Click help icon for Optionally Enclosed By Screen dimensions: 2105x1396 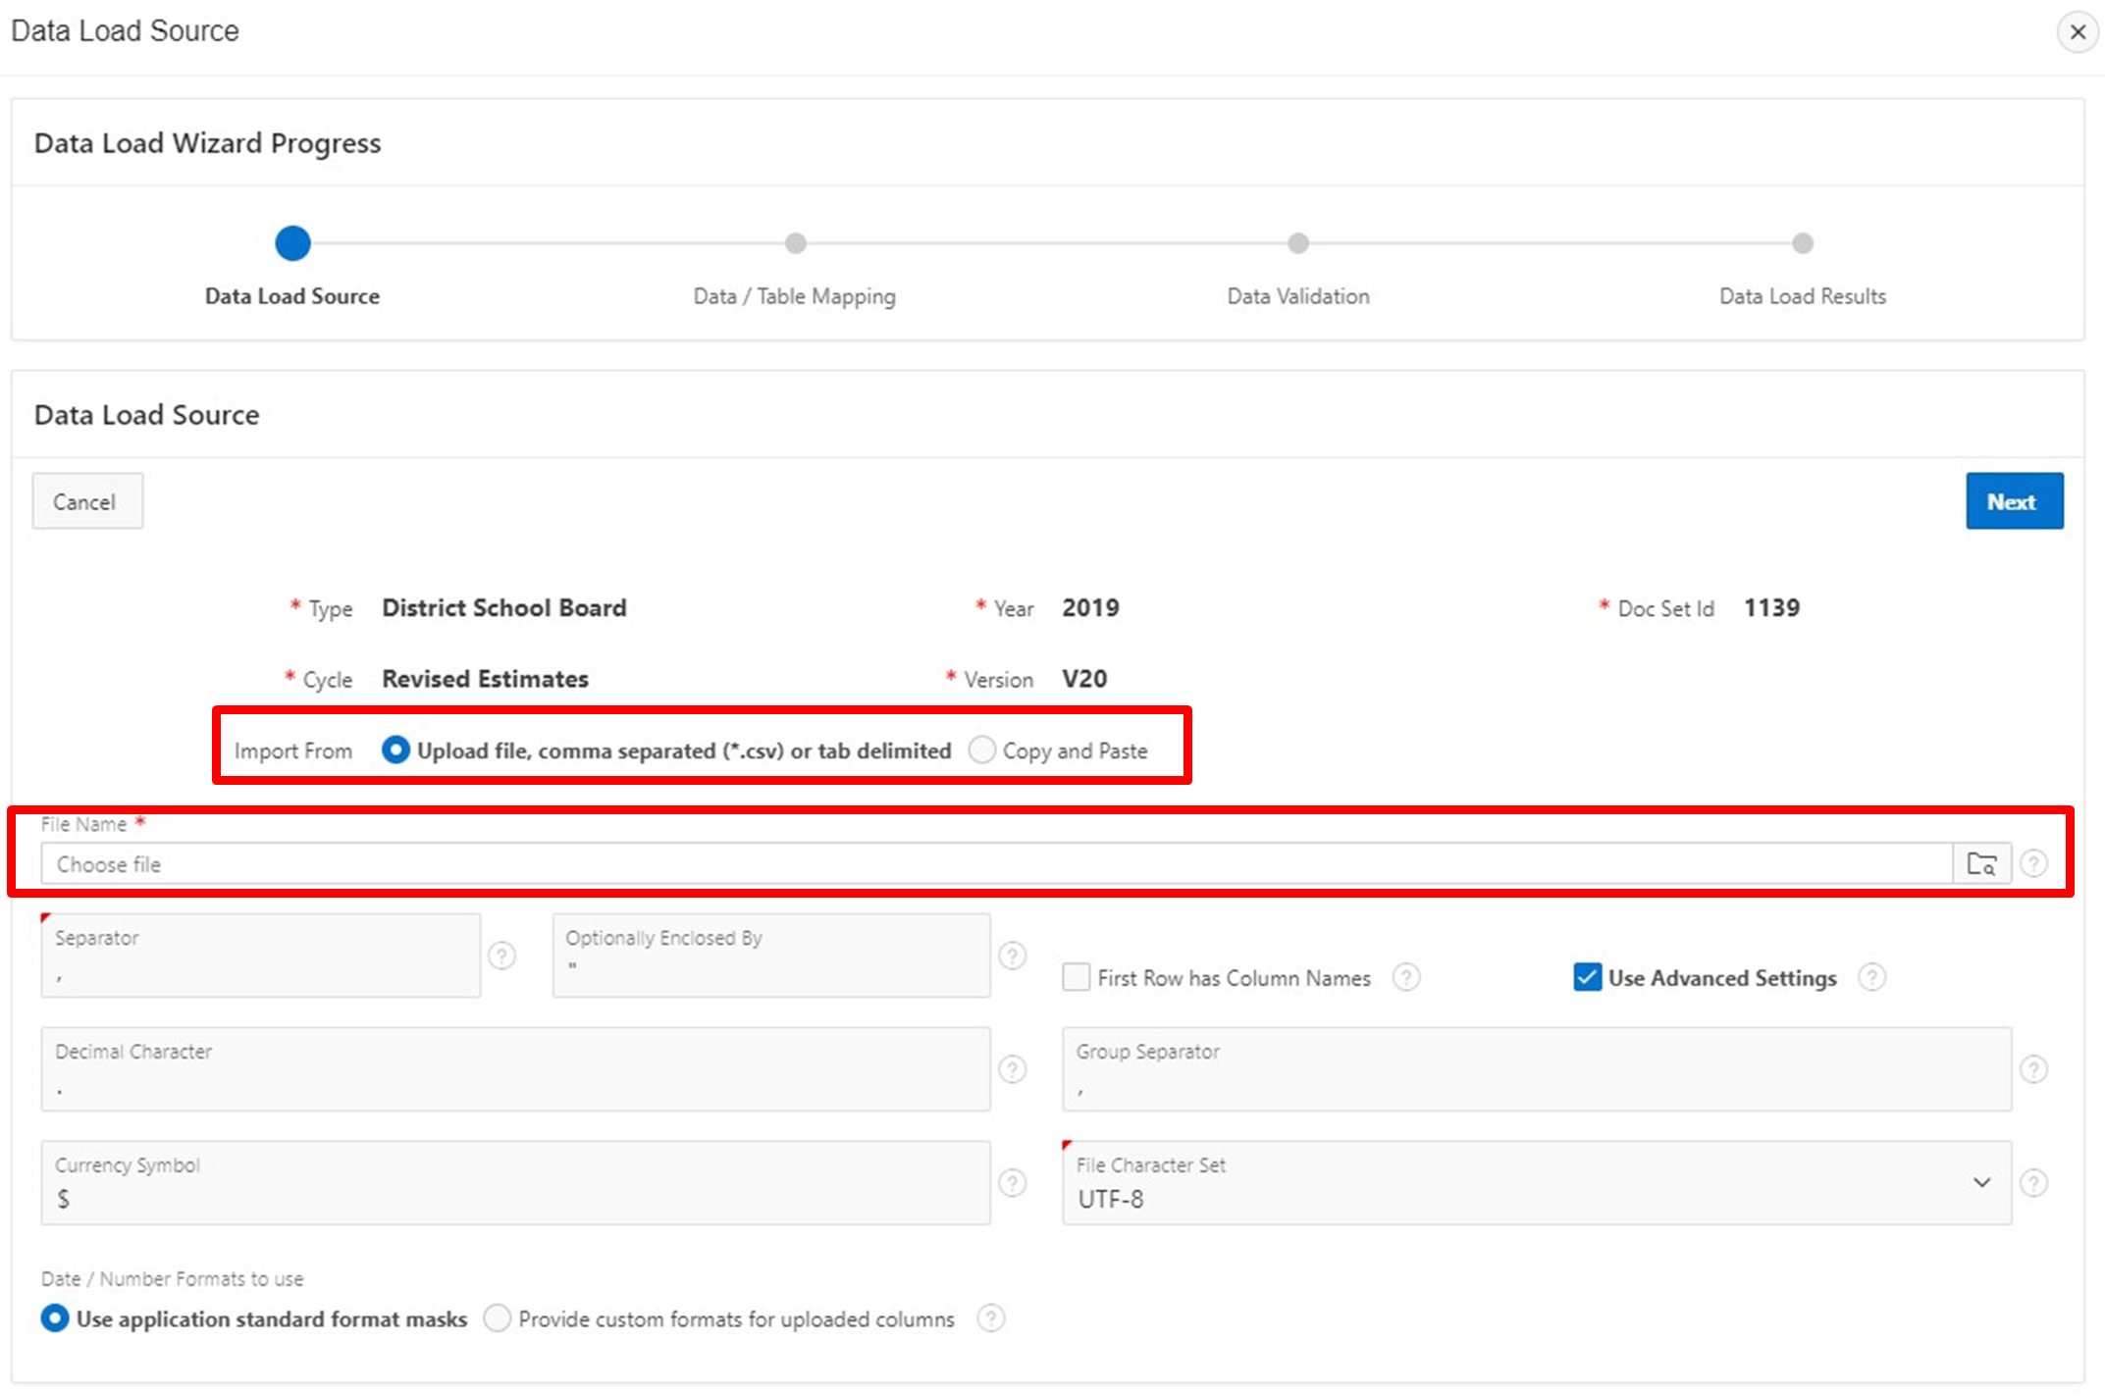point(1012,956)
